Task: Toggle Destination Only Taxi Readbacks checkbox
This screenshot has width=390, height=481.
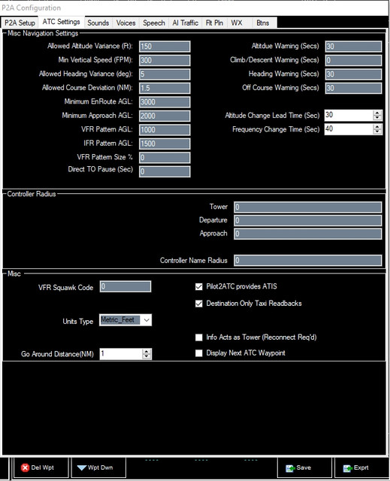Action: (199, 304)
